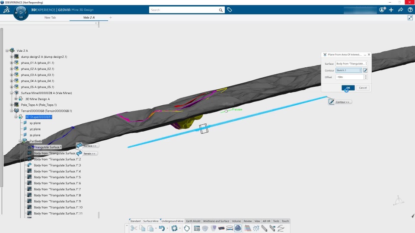Expand the phase_03 A tree node
This screenshot has height=233, width=415.
(x=11, y=75)
